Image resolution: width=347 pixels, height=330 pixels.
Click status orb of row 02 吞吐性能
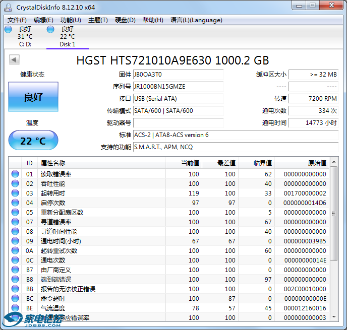tap(15, 183)
